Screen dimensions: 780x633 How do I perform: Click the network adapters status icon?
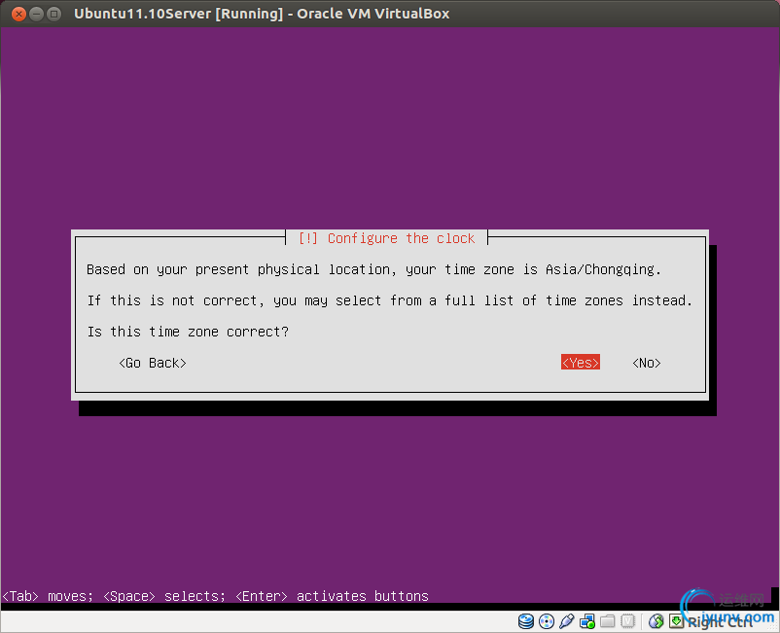(x=587, y=621)
